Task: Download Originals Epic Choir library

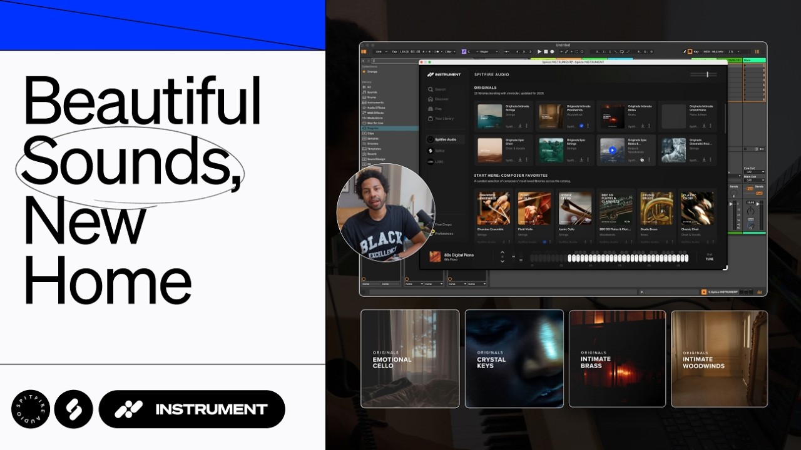Action: (x=520, y=159)
